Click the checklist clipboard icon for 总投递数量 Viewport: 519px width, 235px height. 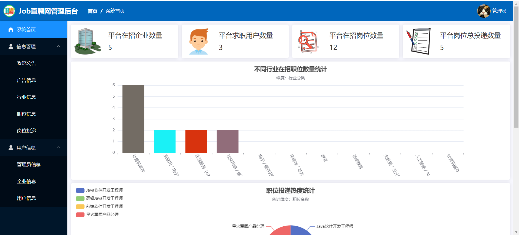click(418, 41)
